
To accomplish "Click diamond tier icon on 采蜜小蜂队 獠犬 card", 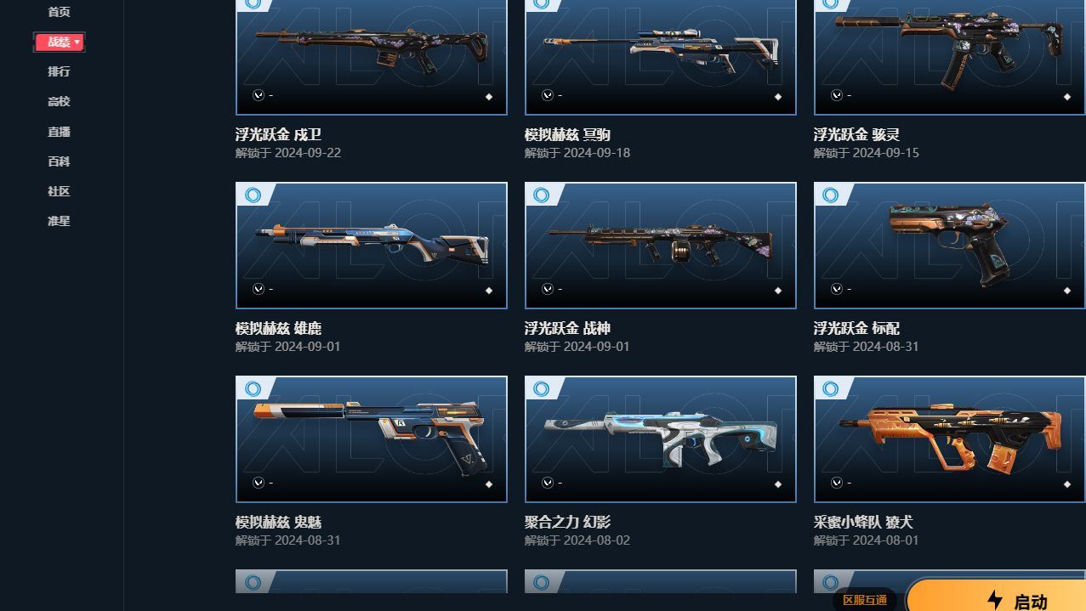I will point(1067,484).
